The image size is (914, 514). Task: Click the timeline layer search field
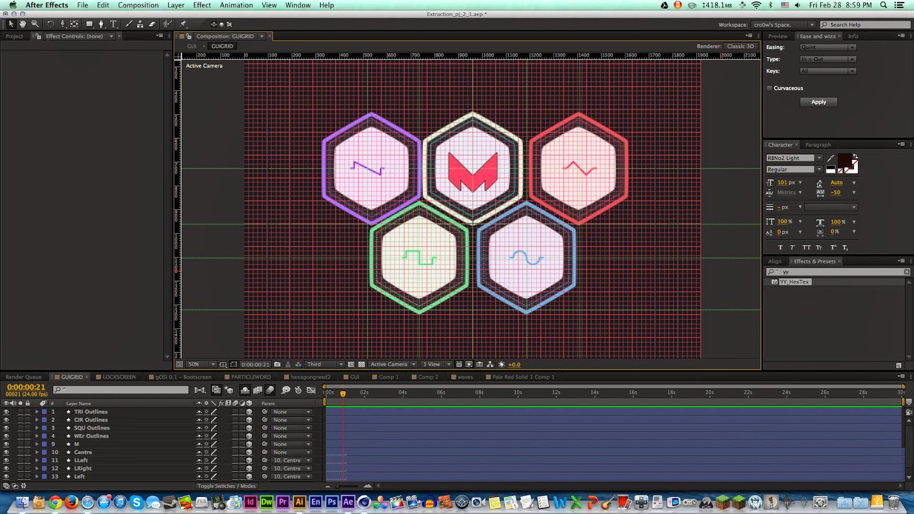point(121,390)
